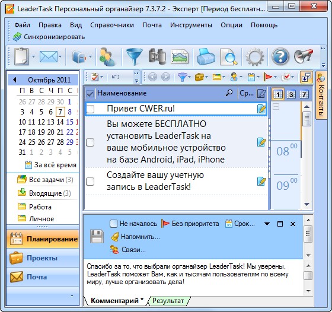Click Напомнить... reminder option
The height and width of the screenshot is (312, 332).
click(135, 237)
